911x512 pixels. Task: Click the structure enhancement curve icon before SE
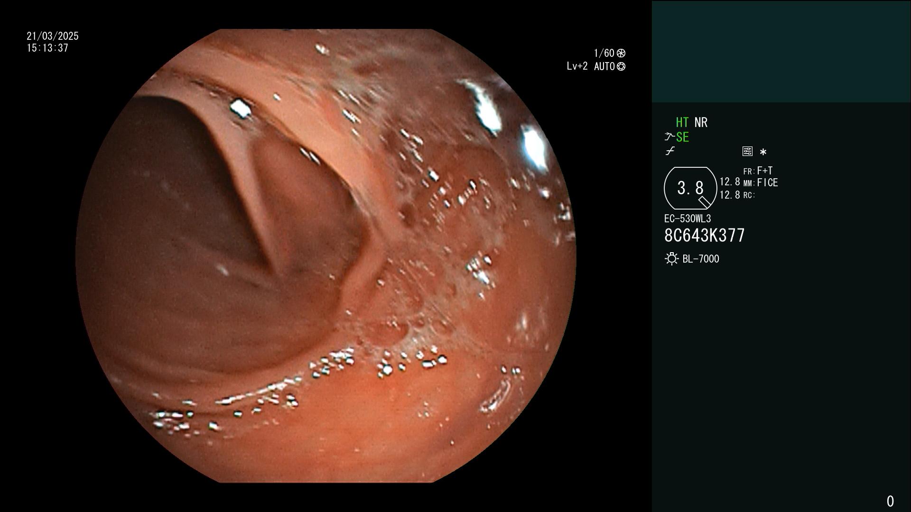pos(669,137)
